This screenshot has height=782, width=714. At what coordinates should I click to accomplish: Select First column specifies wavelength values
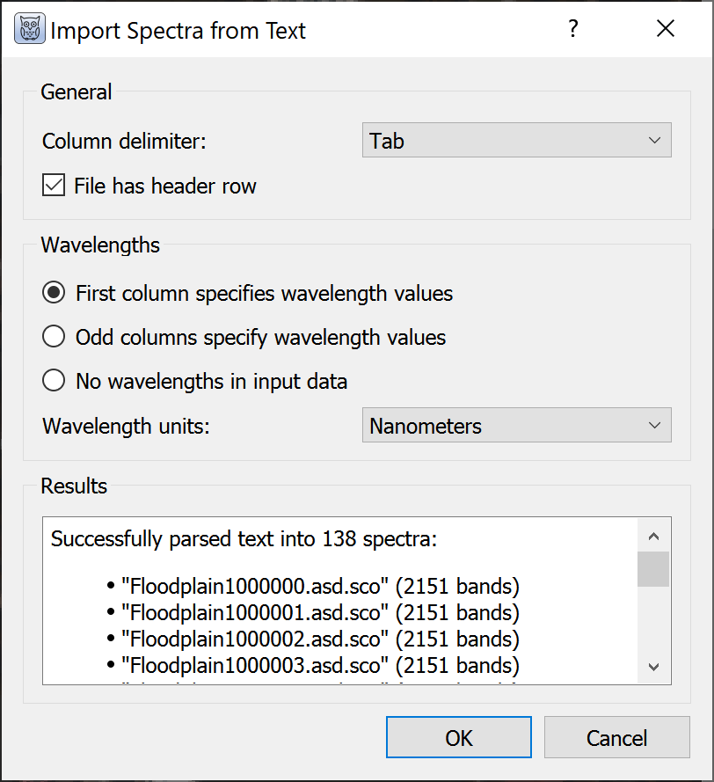coord(55,293)
